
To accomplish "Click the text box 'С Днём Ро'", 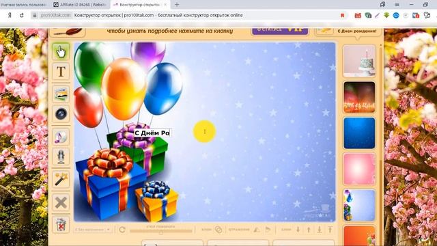I will tap(152, 133).
